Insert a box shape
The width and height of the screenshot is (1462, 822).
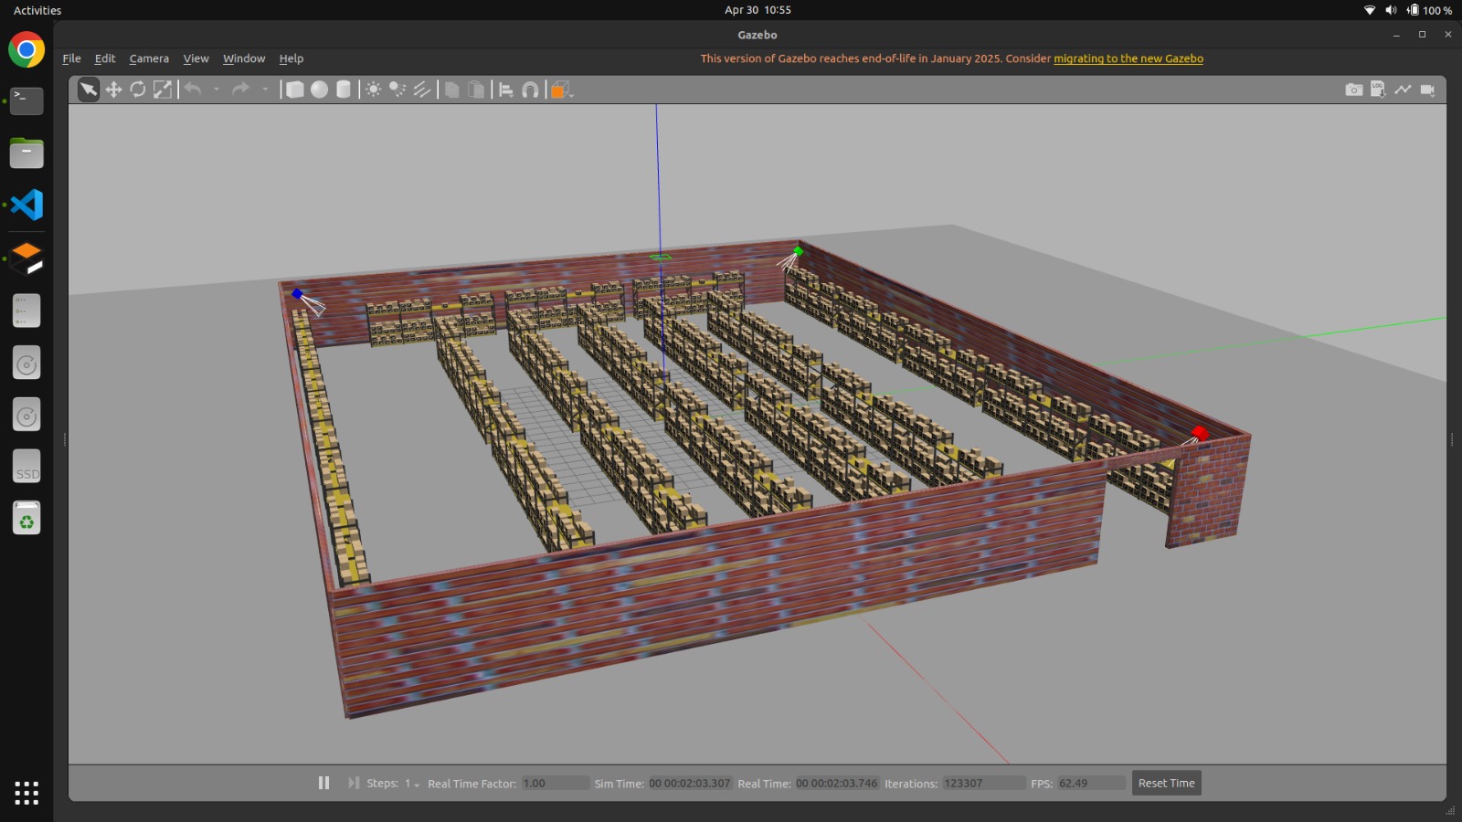pyautogui.click(x=294, y=90)
